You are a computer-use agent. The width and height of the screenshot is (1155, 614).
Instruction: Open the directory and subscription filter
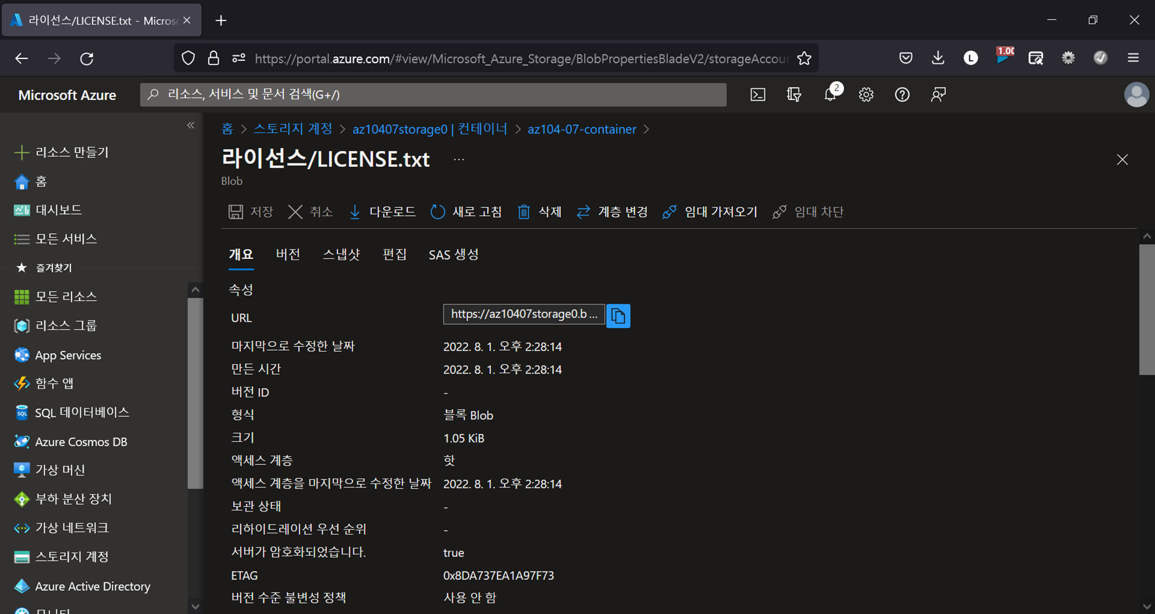click(794, 95)
